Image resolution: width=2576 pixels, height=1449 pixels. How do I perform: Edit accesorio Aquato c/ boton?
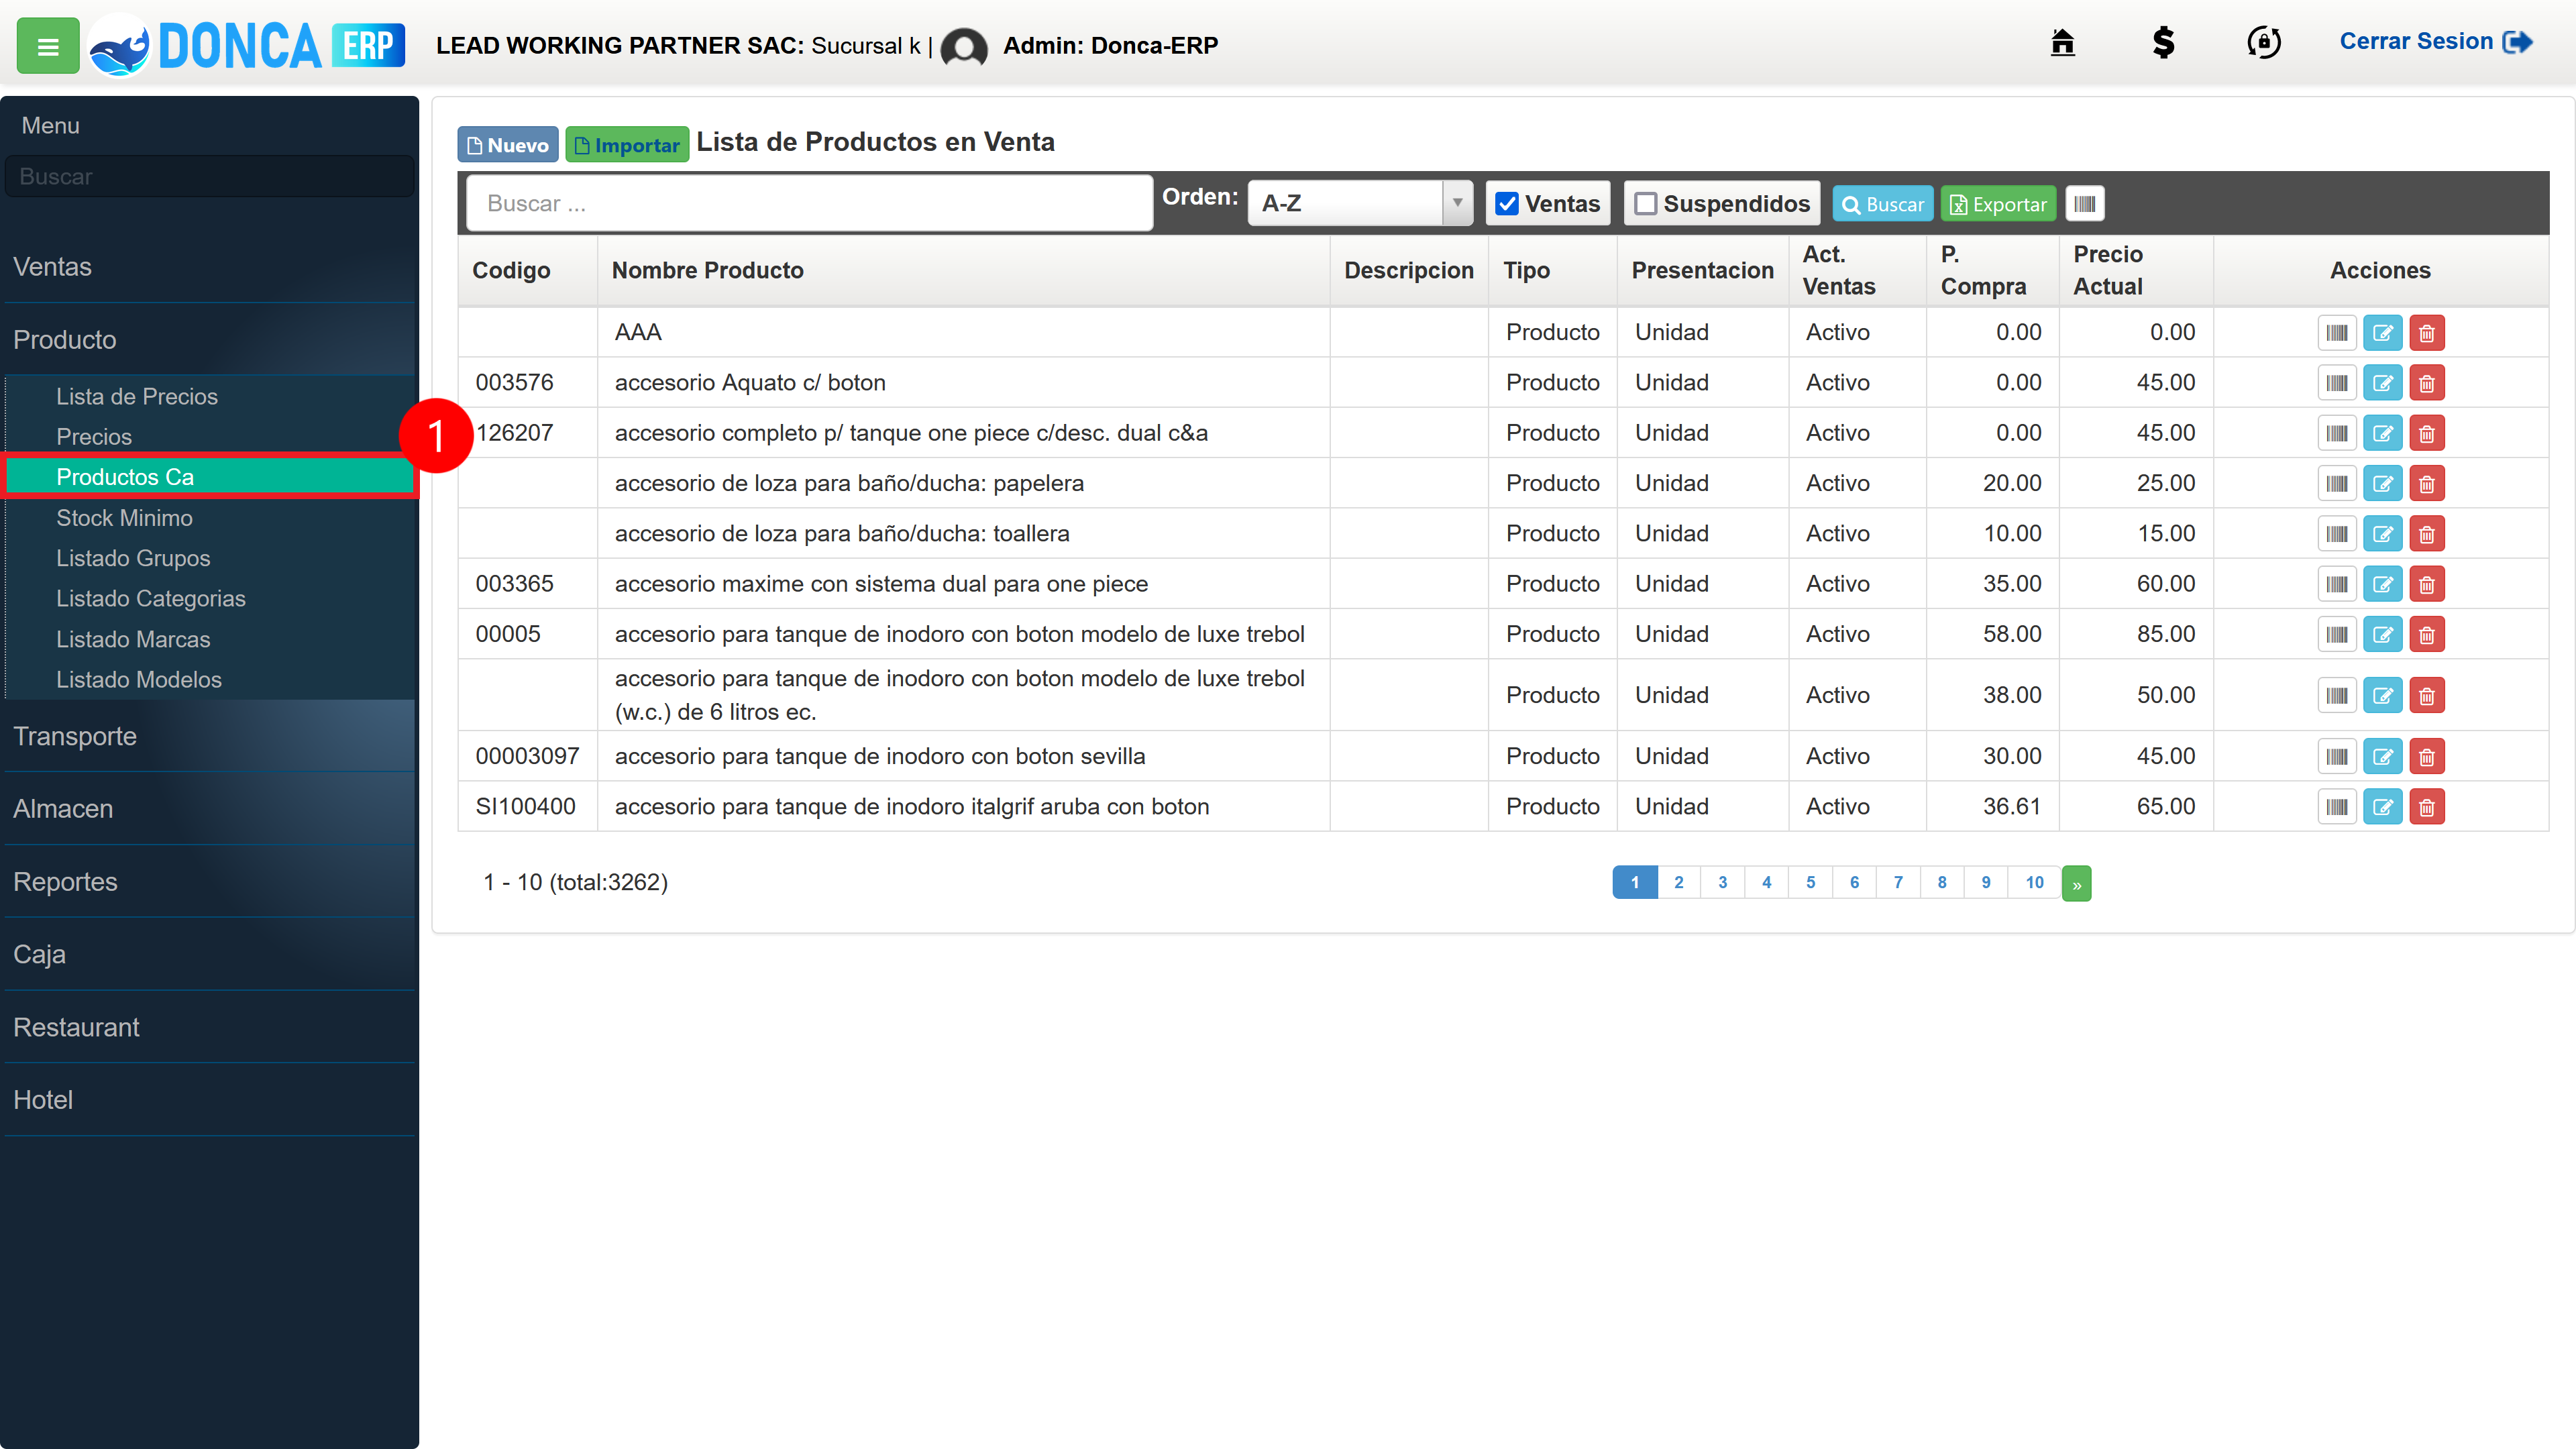point(2383,383)
